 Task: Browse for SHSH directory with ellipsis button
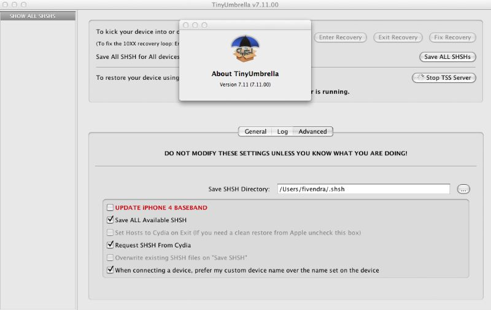click(x=463, y=189)
